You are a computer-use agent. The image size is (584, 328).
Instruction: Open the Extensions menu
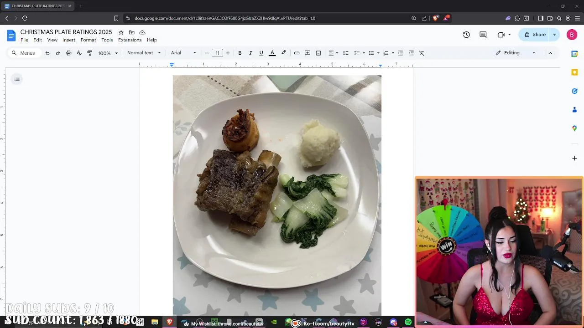(130, 40)
